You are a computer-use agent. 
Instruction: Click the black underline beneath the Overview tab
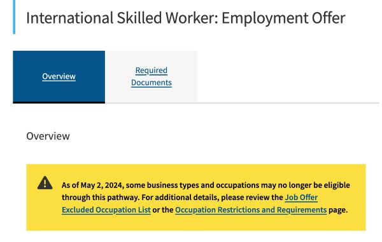point(59,102)
